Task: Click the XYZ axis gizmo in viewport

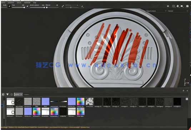Action: pyautogui.click(x=186, y=82)
